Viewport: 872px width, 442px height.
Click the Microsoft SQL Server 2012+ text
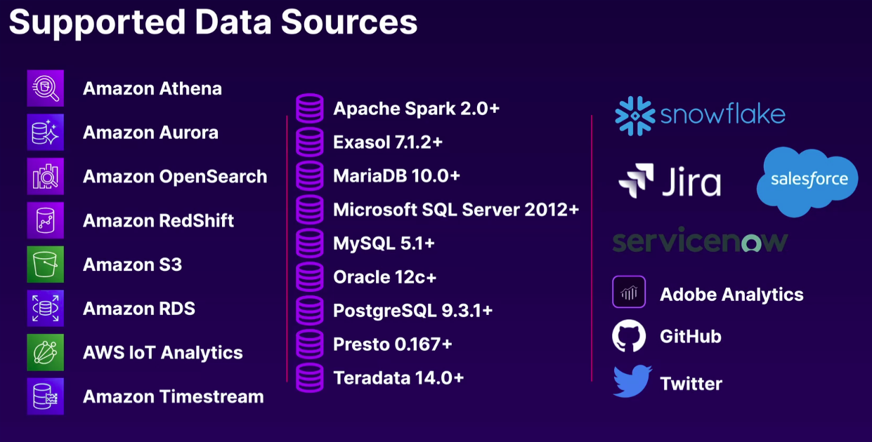pos(456,209)
